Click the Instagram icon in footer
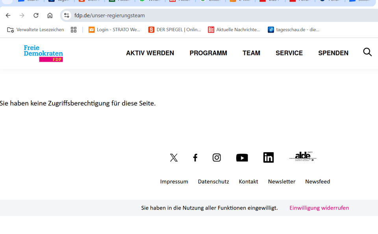Image resolution: width=378 pixels, height=234 pixels. 217,158
